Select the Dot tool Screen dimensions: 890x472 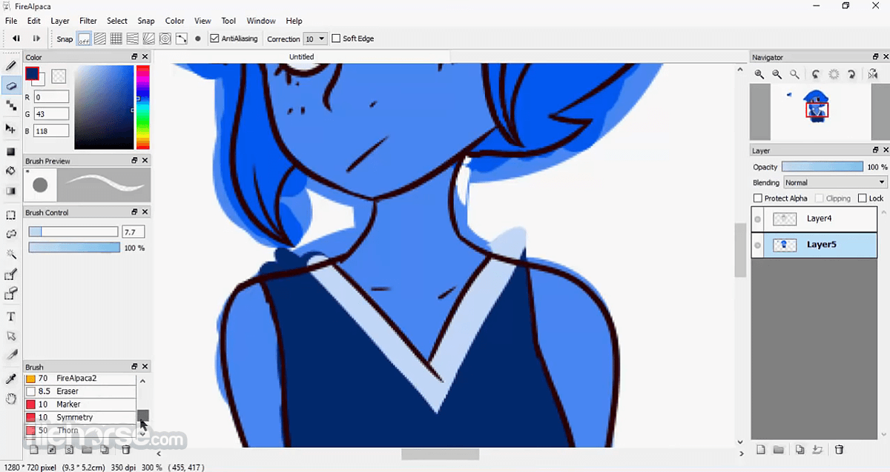tap(11, 106)
